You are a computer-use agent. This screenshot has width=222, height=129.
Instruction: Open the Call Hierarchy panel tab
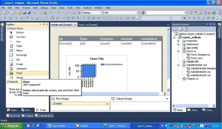[44, 116]
